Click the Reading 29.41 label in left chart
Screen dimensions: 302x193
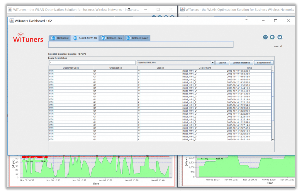click(35, 161)
